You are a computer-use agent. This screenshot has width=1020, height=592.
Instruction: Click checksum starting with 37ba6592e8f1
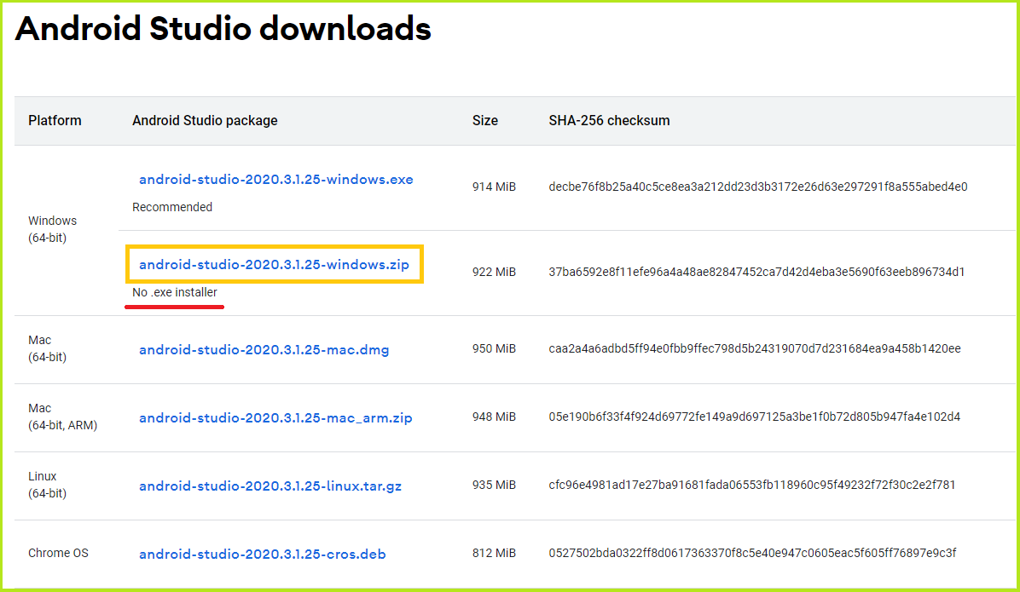point(756,272)
